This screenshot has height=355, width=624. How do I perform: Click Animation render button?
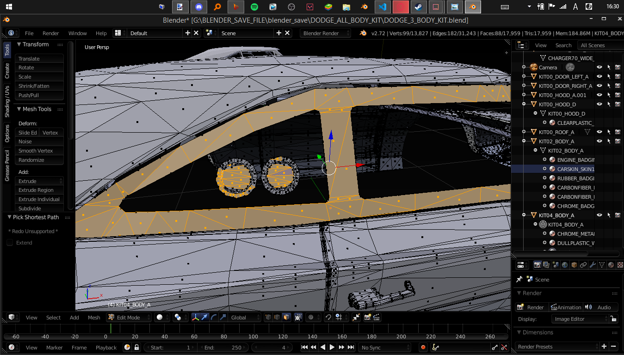[565, 307]
